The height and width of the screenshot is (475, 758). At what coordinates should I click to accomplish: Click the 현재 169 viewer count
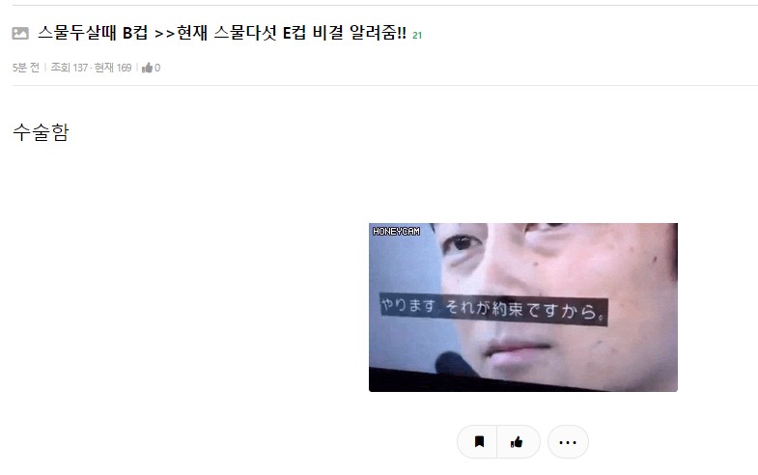point(113,68)
